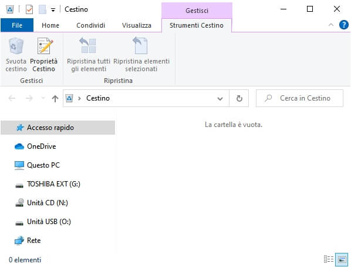Switch to the Visualizza ribbon tab

click(x=137, y=25)
